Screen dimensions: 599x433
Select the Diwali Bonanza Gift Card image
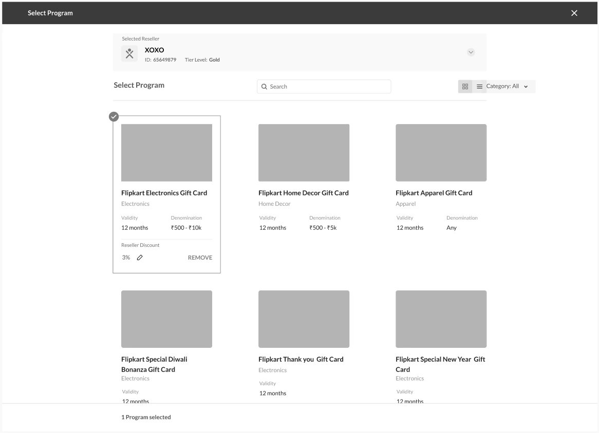tap(166, 319)
